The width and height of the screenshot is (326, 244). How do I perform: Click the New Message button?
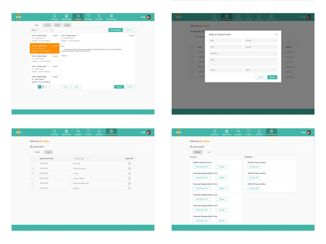pos(115,30)
